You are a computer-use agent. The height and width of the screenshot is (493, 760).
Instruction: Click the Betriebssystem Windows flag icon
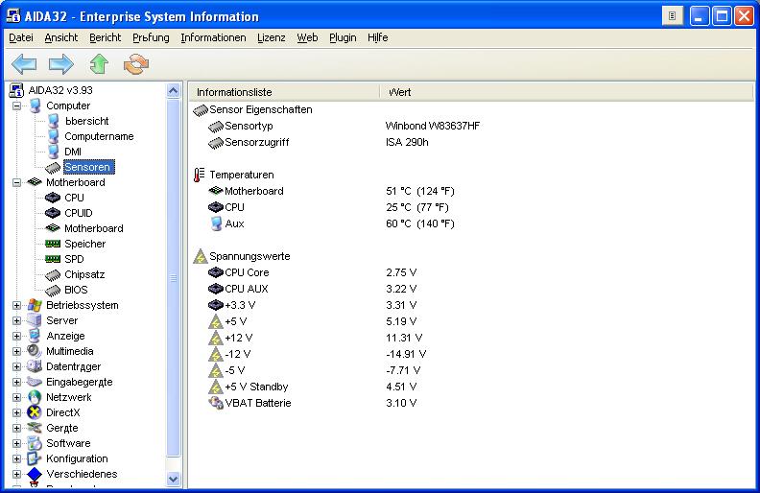click(x=35, y=305)
